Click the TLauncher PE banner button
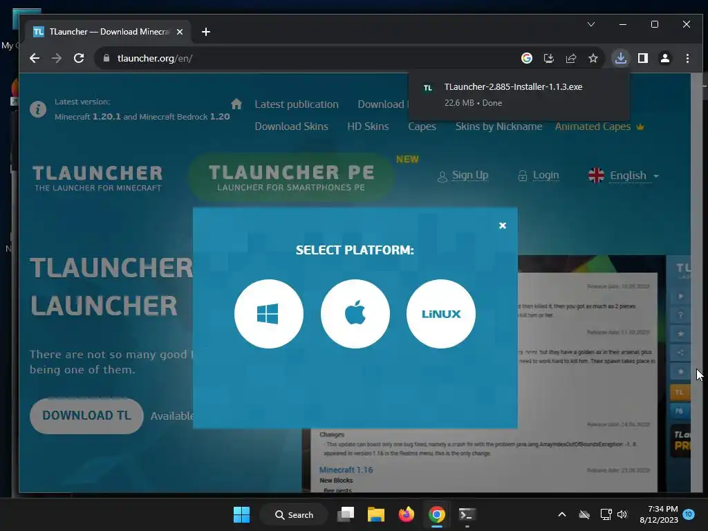Screen dimensions: 708x531 tap(291, 177)
